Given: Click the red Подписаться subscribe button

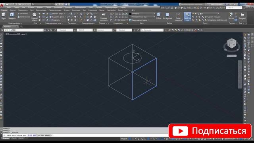Looking at the screenshot, I should point(210,131).
